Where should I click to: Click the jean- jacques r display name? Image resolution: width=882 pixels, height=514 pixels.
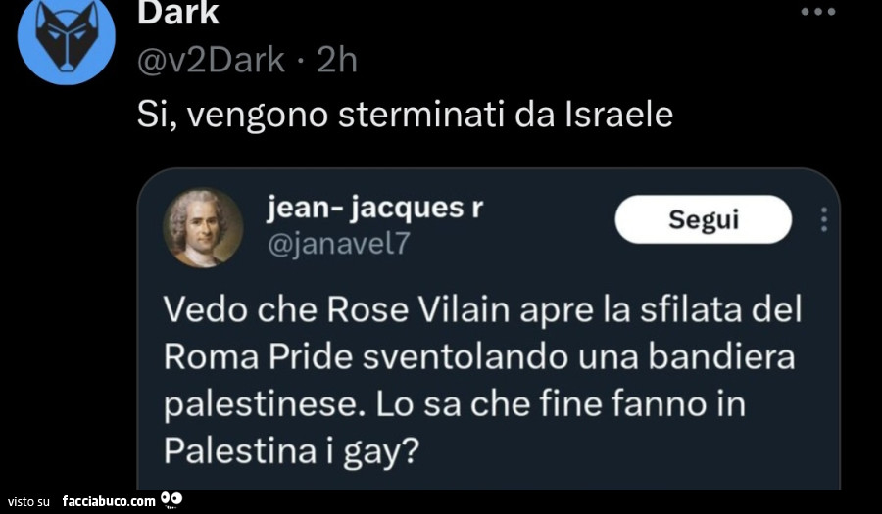[374, 209]
